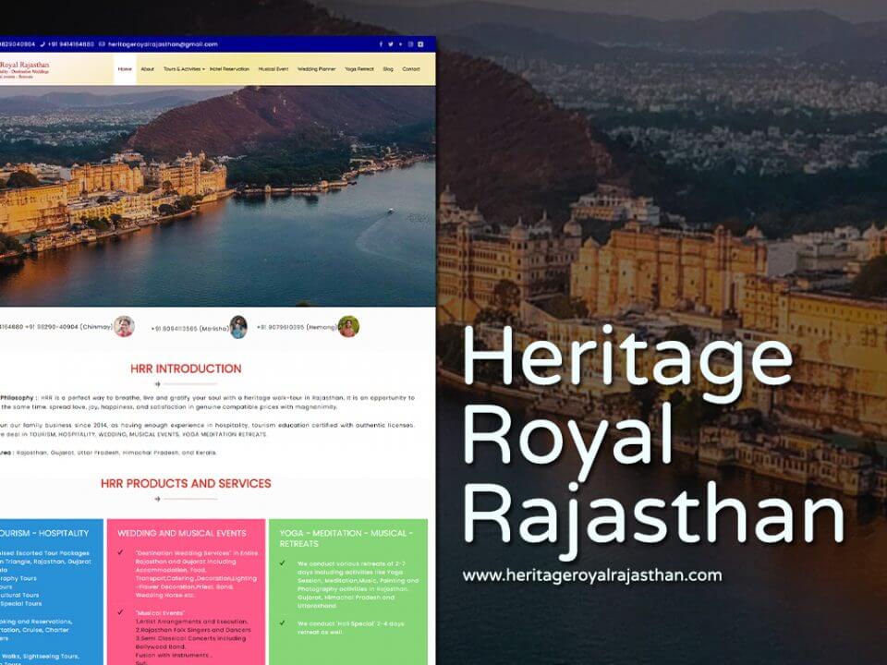
Task: Click the Philosophy paragraph text
Action: click(x=208, y=402)
